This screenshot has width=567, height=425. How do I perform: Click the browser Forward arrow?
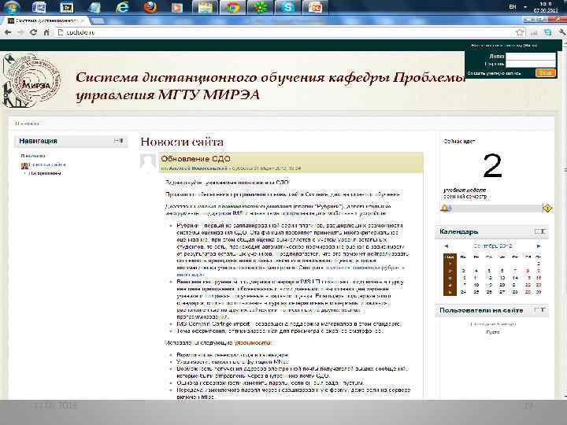coord(20,32)
